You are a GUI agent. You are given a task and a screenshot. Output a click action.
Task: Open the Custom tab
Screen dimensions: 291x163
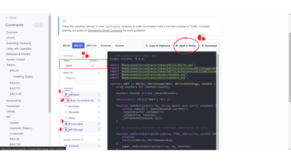click(119, 46)
